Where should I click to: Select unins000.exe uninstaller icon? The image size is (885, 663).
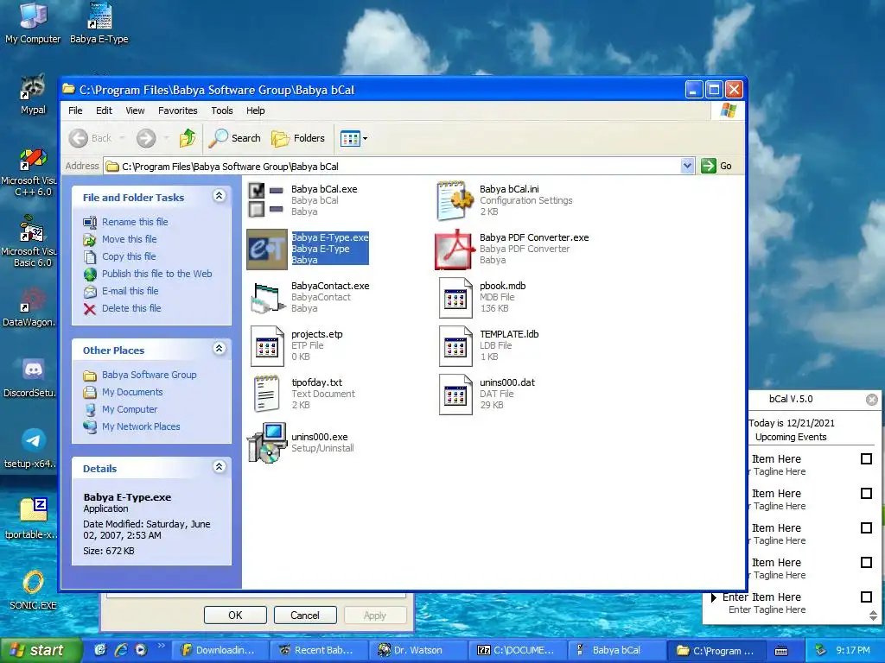268,443
